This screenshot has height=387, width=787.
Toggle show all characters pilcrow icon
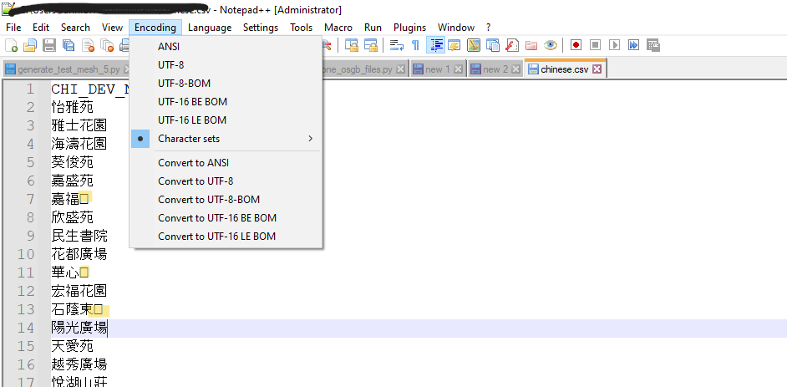click(415, 46)
